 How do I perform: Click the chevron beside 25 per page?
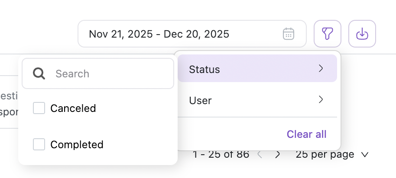[x=364, y=154]
